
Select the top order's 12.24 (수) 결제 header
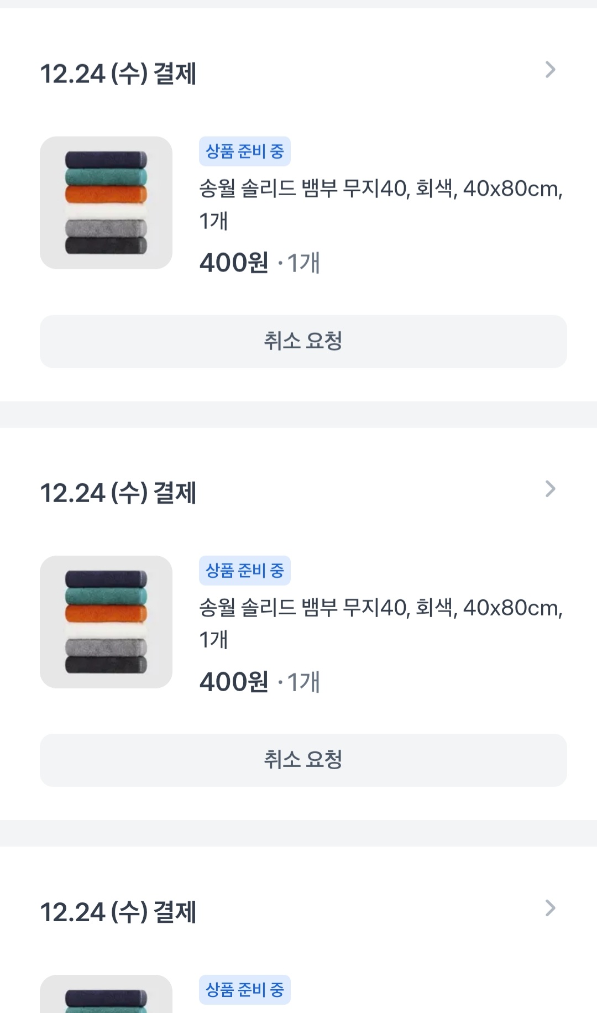point(118,74)
